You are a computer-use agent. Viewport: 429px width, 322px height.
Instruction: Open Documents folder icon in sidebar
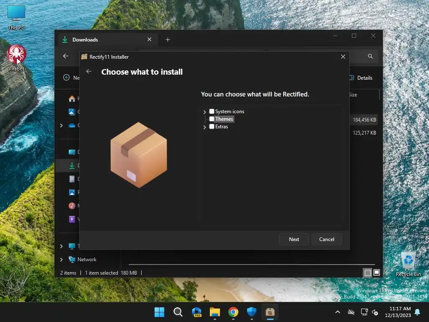[72, 179]
